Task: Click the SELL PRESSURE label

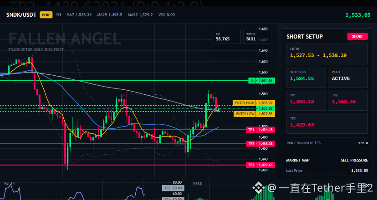Action: [x=354, y=160]
